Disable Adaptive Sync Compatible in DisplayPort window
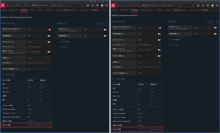The width and height of the screenshot is (220, 133). 49,30
